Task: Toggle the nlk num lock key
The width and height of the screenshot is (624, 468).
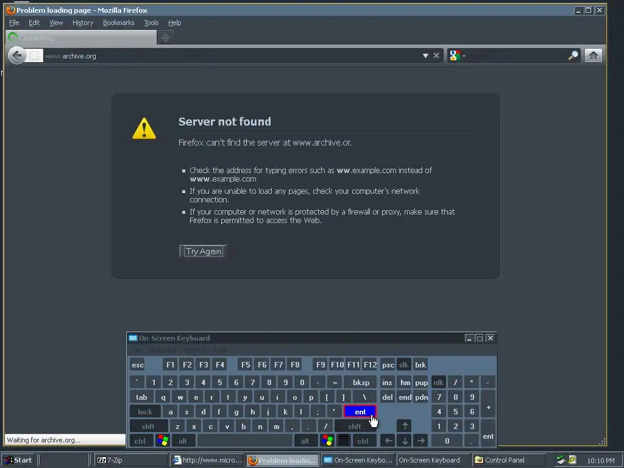Action: [438, 382]
